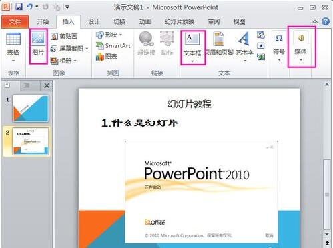Click the 表格 (Table) grid icon
The width and height of the screenshot is (333, 248).
click(13, 39)
